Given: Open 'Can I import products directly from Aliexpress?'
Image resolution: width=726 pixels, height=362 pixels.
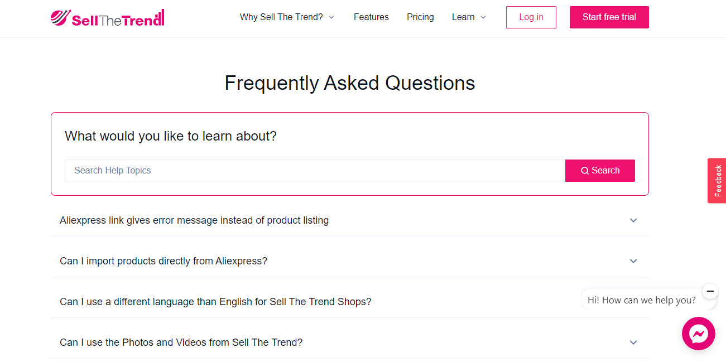Looking at the screenshot, I should (x=164, y=261).
